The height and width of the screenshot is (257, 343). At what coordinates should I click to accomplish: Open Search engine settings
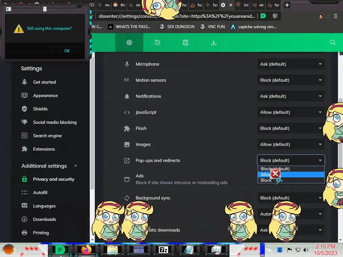47,136
